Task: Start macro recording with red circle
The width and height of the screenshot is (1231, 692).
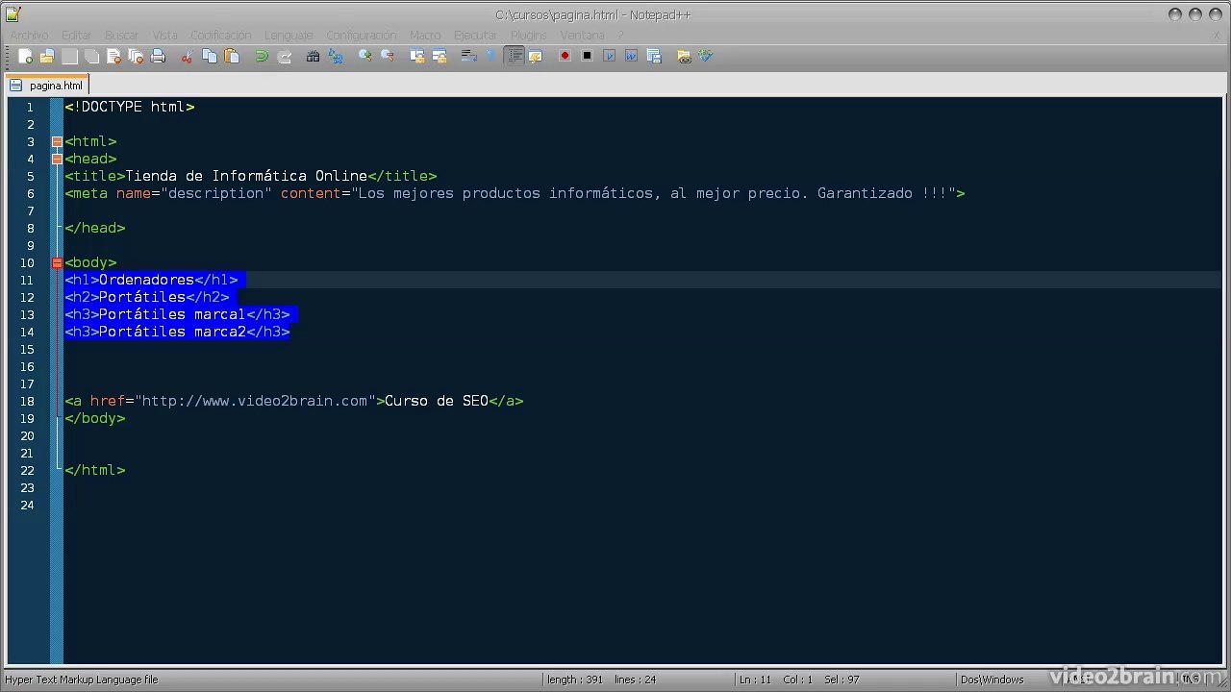Action: click(565, 57)
